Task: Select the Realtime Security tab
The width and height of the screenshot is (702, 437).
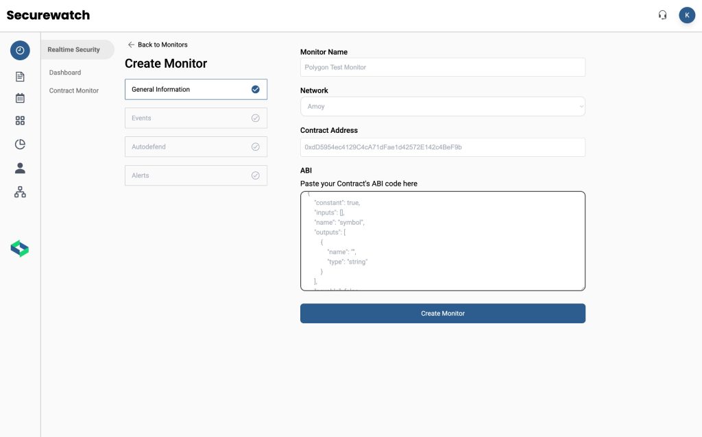Action: point(74,50)
